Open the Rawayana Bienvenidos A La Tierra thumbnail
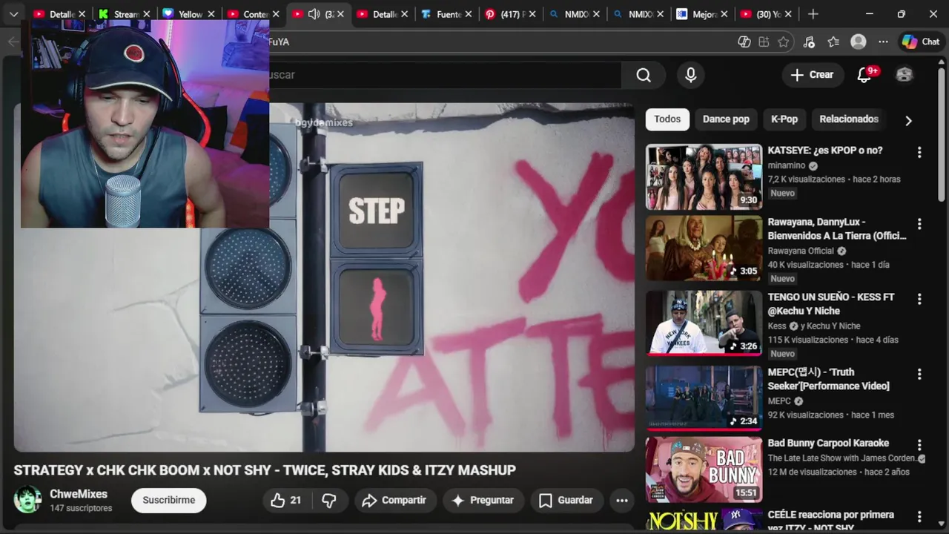Screen dimensions: 949x534 coord(704,248)
